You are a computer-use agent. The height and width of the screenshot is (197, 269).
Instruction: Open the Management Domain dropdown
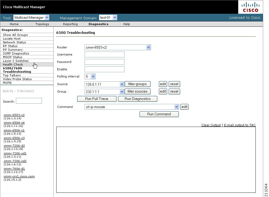pos(114,17)
